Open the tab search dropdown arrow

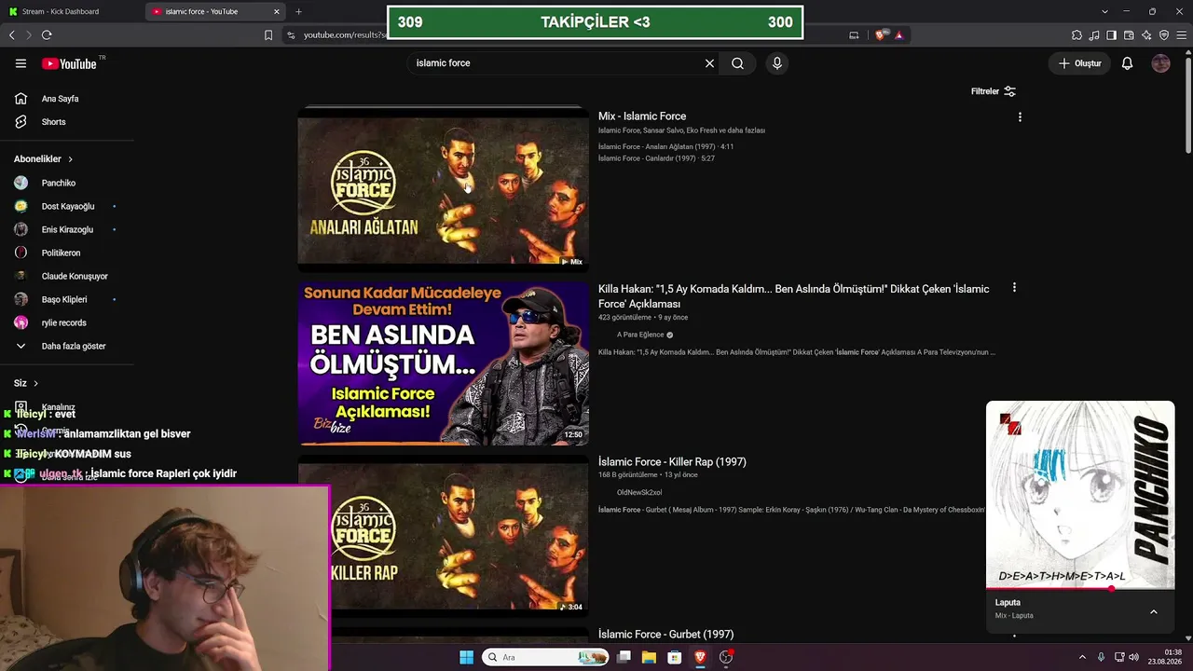1104,12
